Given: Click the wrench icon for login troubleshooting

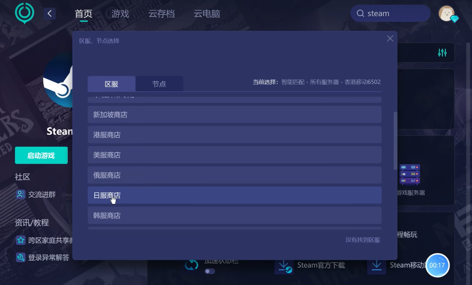Looking at the screenshot, I should (21, 257).
